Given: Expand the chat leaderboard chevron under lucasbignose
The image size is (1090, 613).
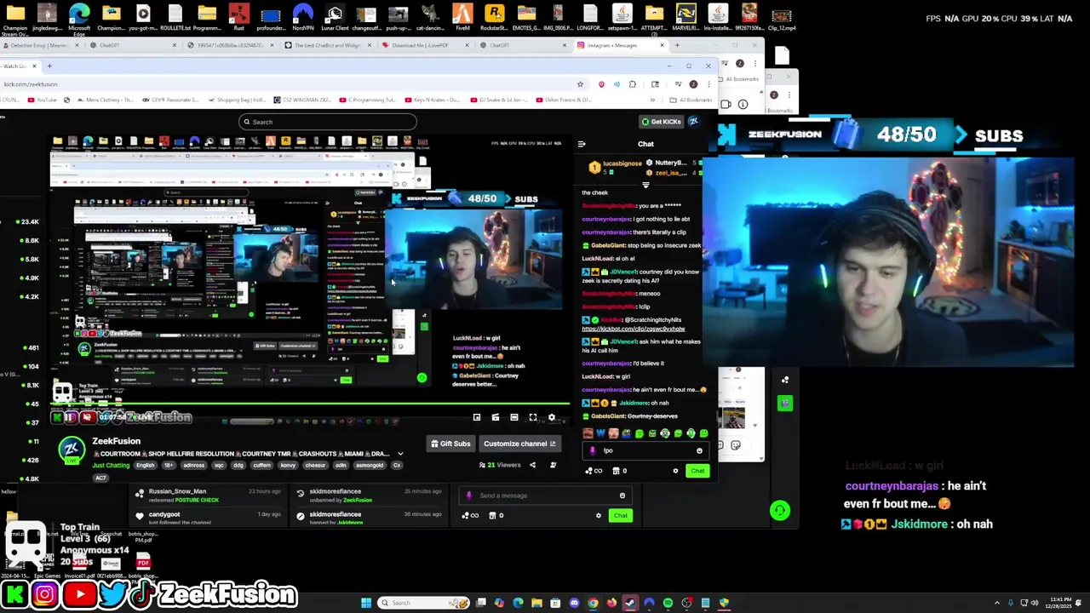Looking at the screenshot, I should [645, 184].
